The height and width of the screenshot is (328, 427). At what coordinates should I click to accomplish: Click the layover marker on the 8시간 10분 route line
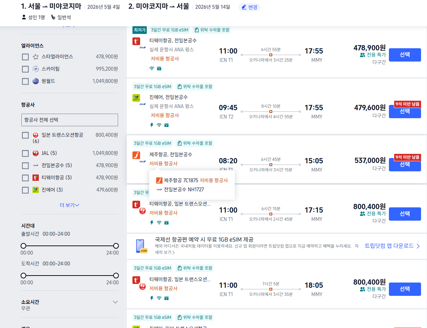[x=271, y=112]
